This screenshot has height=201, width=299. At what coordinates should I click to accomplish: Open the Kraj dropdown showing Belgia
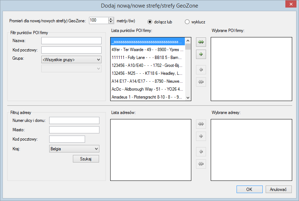[74, 149]
